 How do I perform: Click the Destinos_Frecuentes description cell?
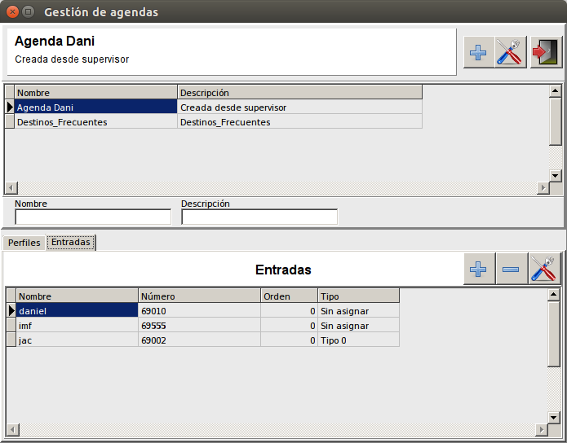tap(299, 122)
